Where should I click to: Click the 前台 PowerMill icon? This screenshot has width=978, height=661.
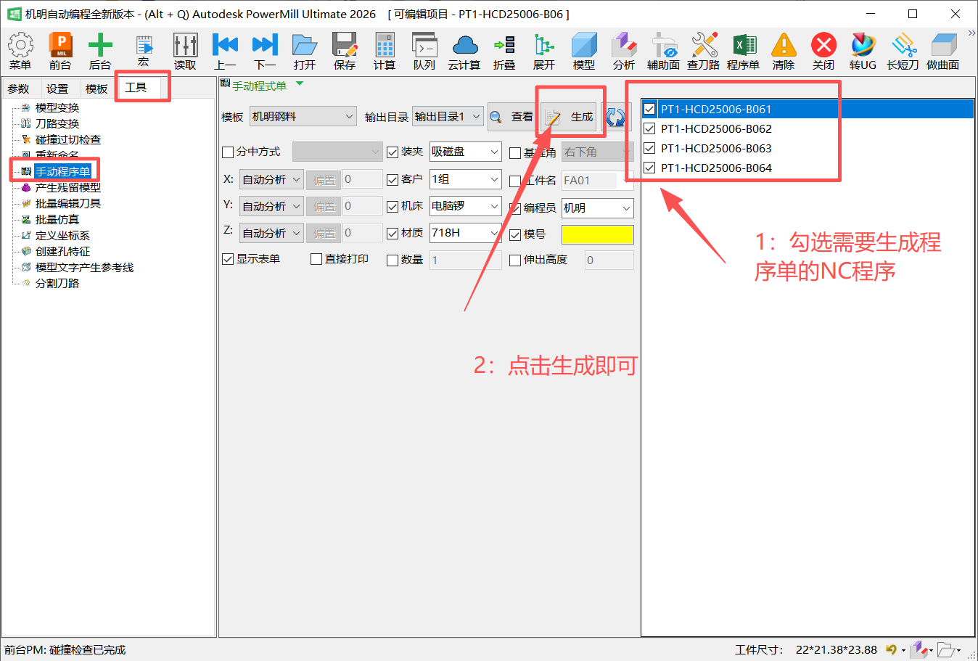point(60,45)
